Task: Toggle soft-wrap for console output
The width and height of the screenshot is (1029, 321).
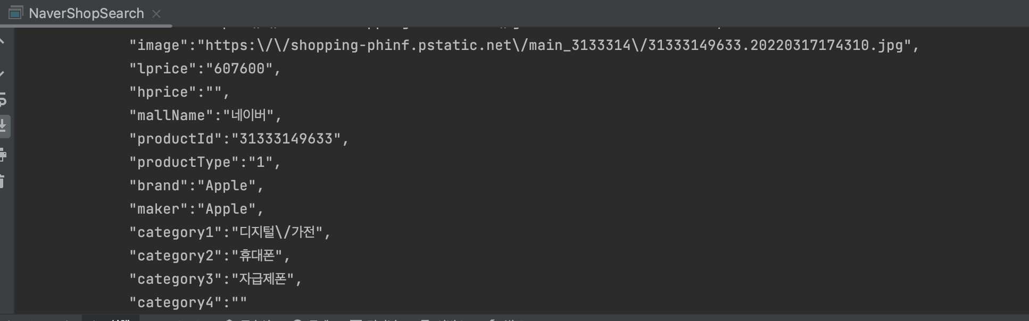Action: click(3, 99)
